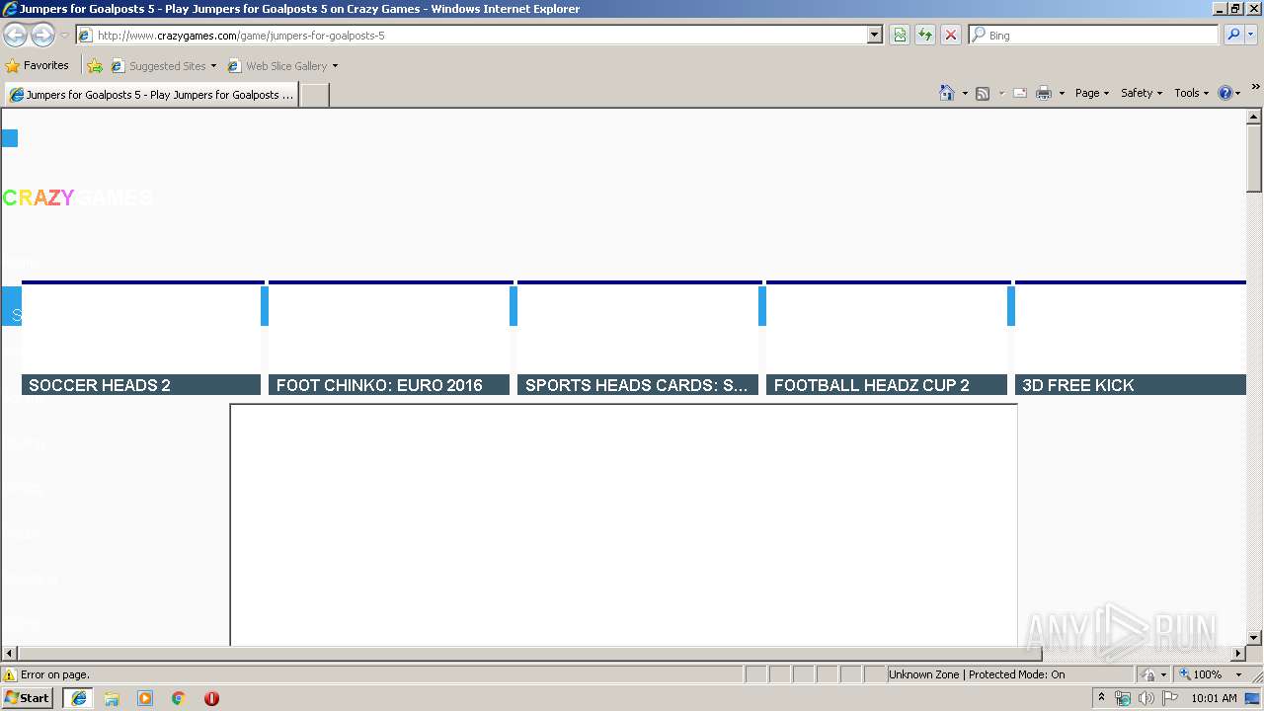This screenshot has width=1264, height=711.
Task: Click the browser Back arrow button
Action: (x=16, y=36)
